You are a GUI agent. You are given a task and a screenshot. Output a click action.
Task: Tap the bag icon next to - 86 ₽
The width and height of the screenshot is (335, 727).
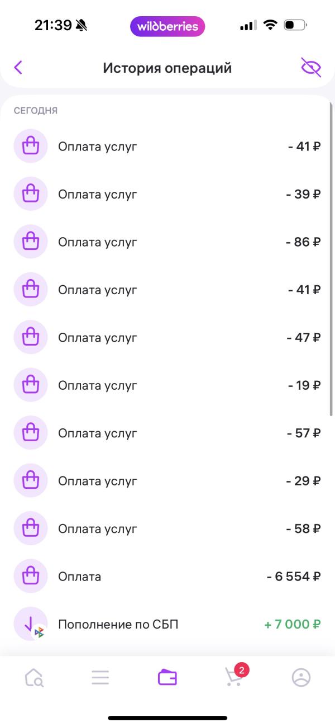click(31, 242)
